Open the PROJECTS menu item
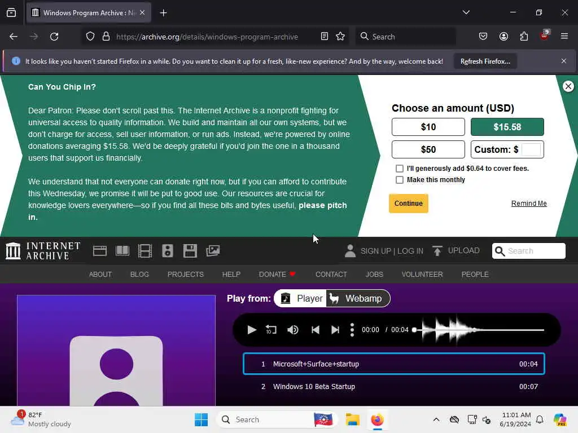Screen dimensions: 578x433 (185, 275)
